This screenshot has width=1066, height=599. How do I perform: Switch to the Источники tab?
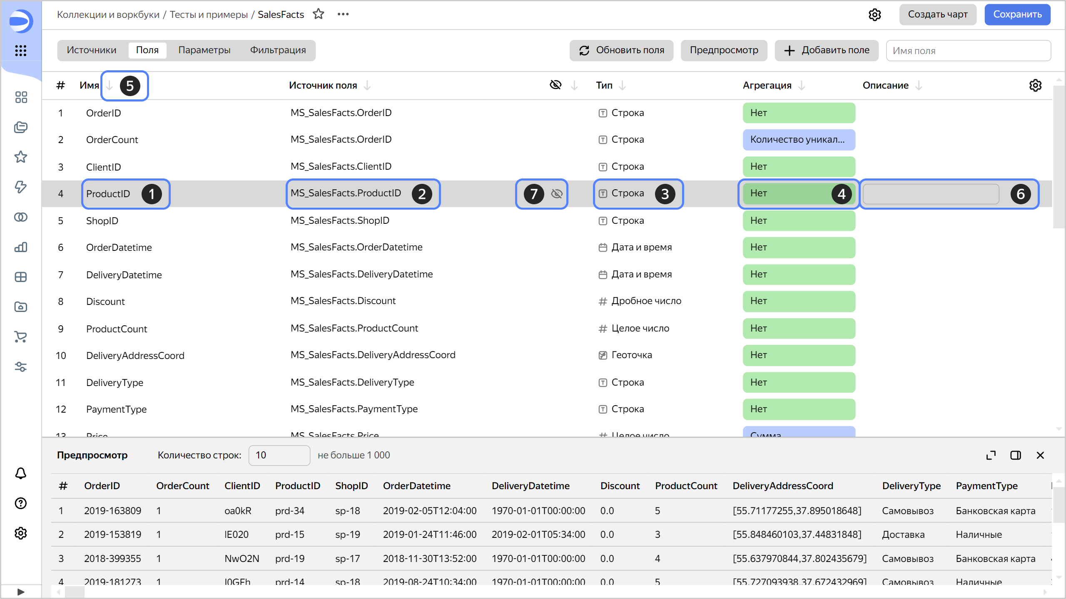pyautogui.click(x=92, y=50)
